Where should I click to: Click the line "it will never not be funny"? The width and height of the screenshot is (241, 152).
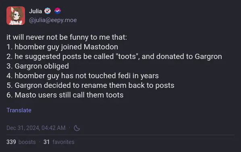coord(67,37)
